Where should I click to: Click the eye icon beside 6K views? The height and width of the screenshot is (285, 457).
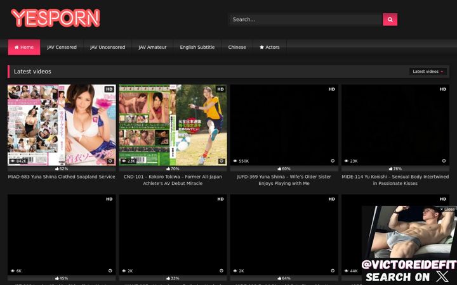coord(13,271)
